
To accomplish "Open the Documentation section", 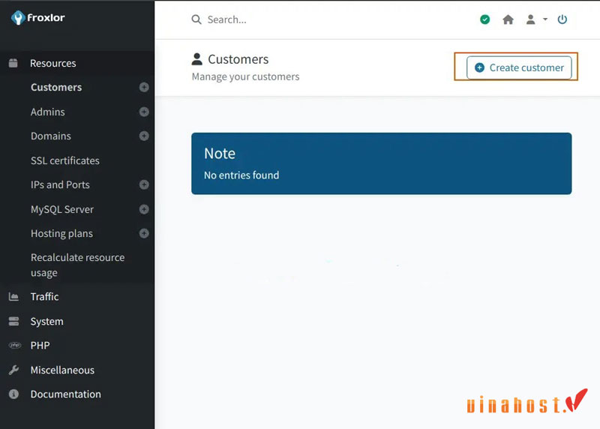I will point(65,394).
